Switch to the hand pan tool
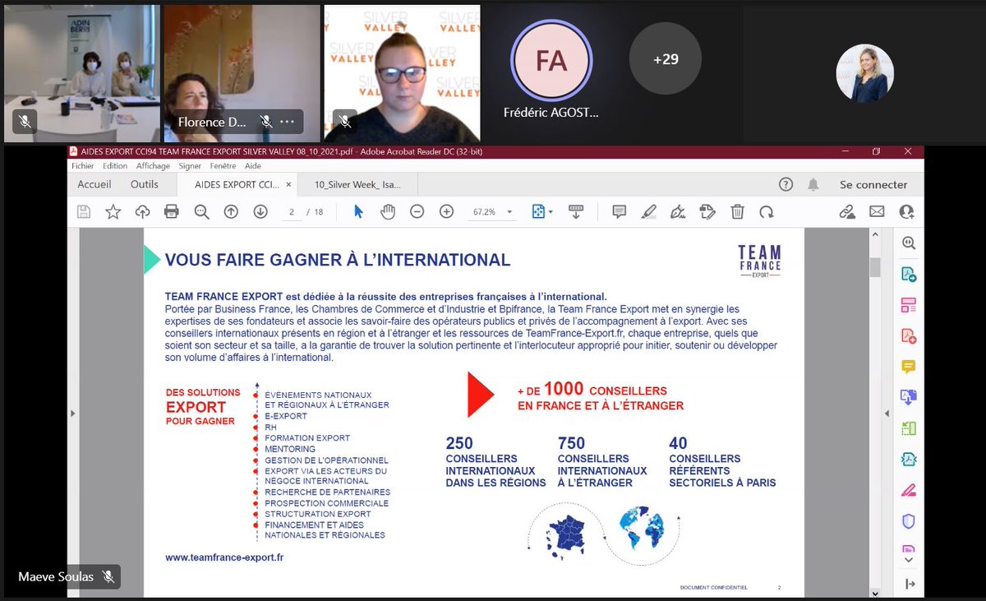This screenshot has width=986, height=601. click(388, 211)
